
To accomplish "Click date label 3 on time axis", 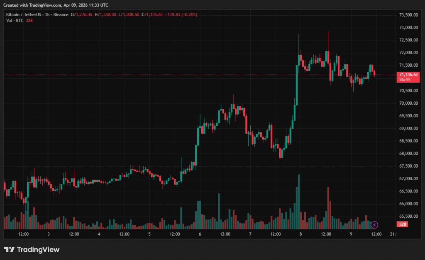I will tap(49, 234).
